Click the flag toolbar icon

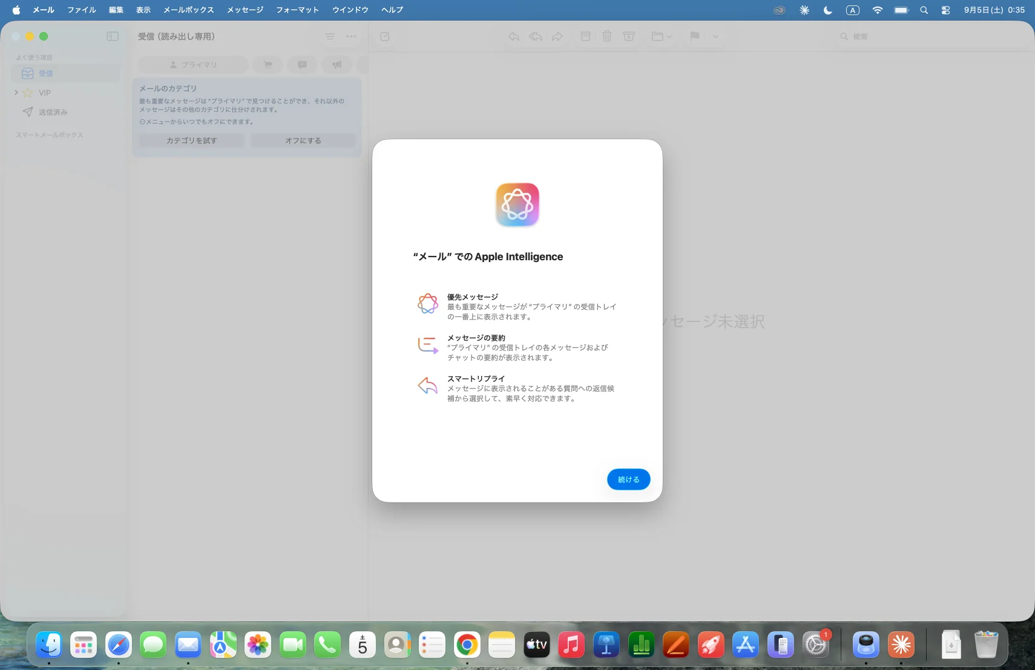(x=695, y=36)
